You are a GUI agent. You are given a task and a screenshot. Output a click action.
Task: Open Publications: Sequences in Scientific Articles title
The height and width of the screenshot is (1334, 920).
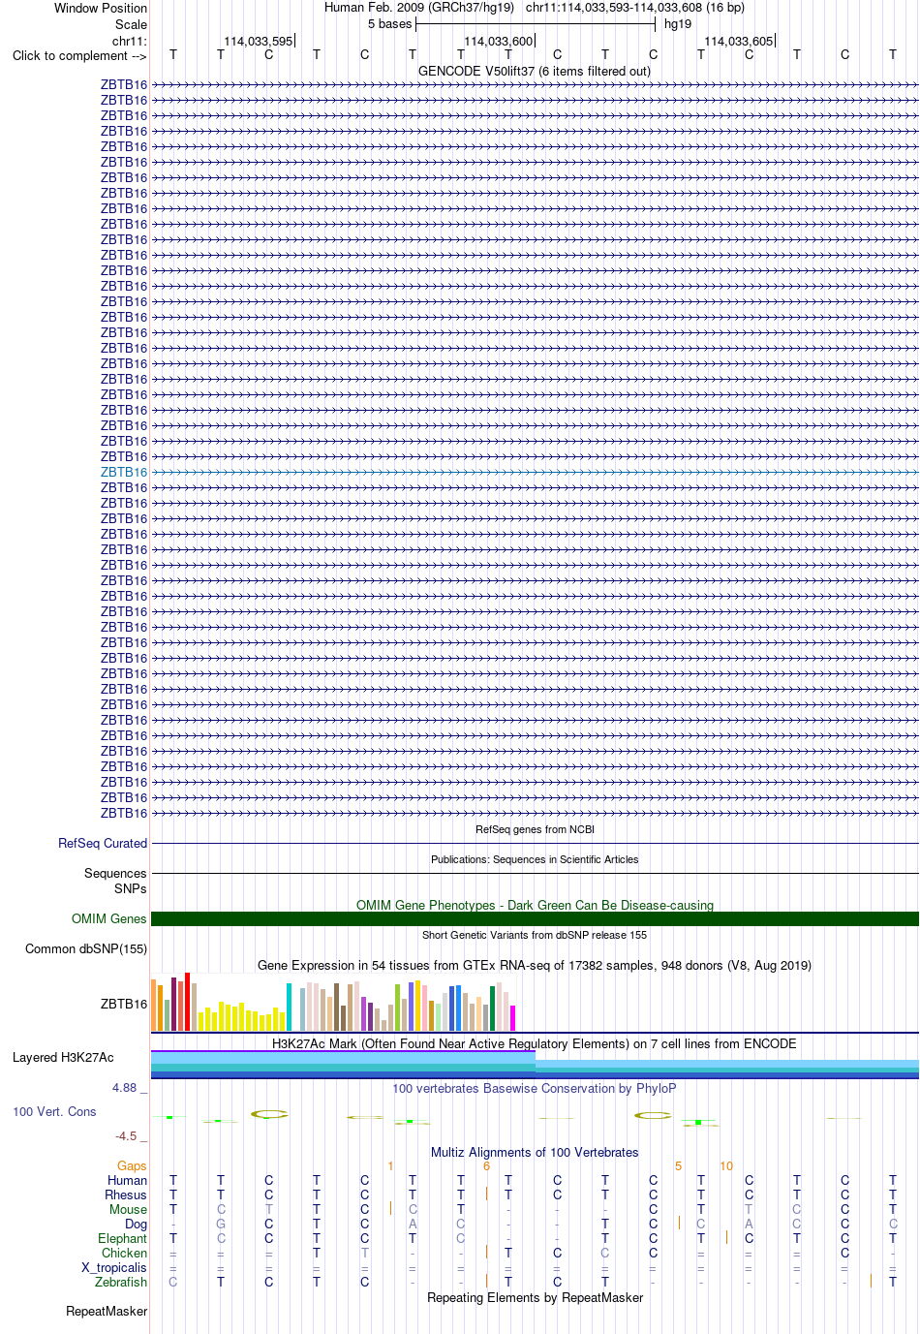(535, 859)
